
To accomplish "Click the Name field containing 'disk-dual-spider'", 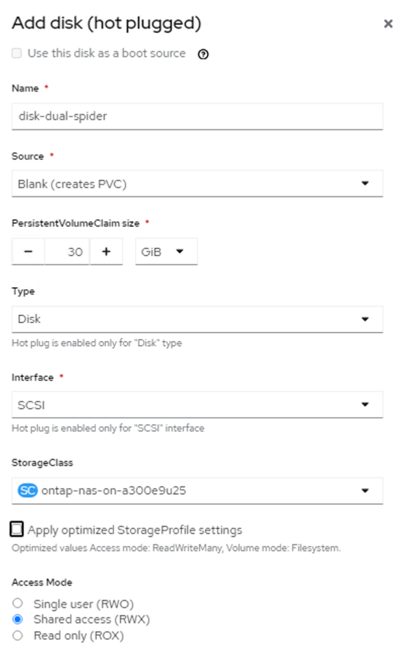I will tap(195, 116).
